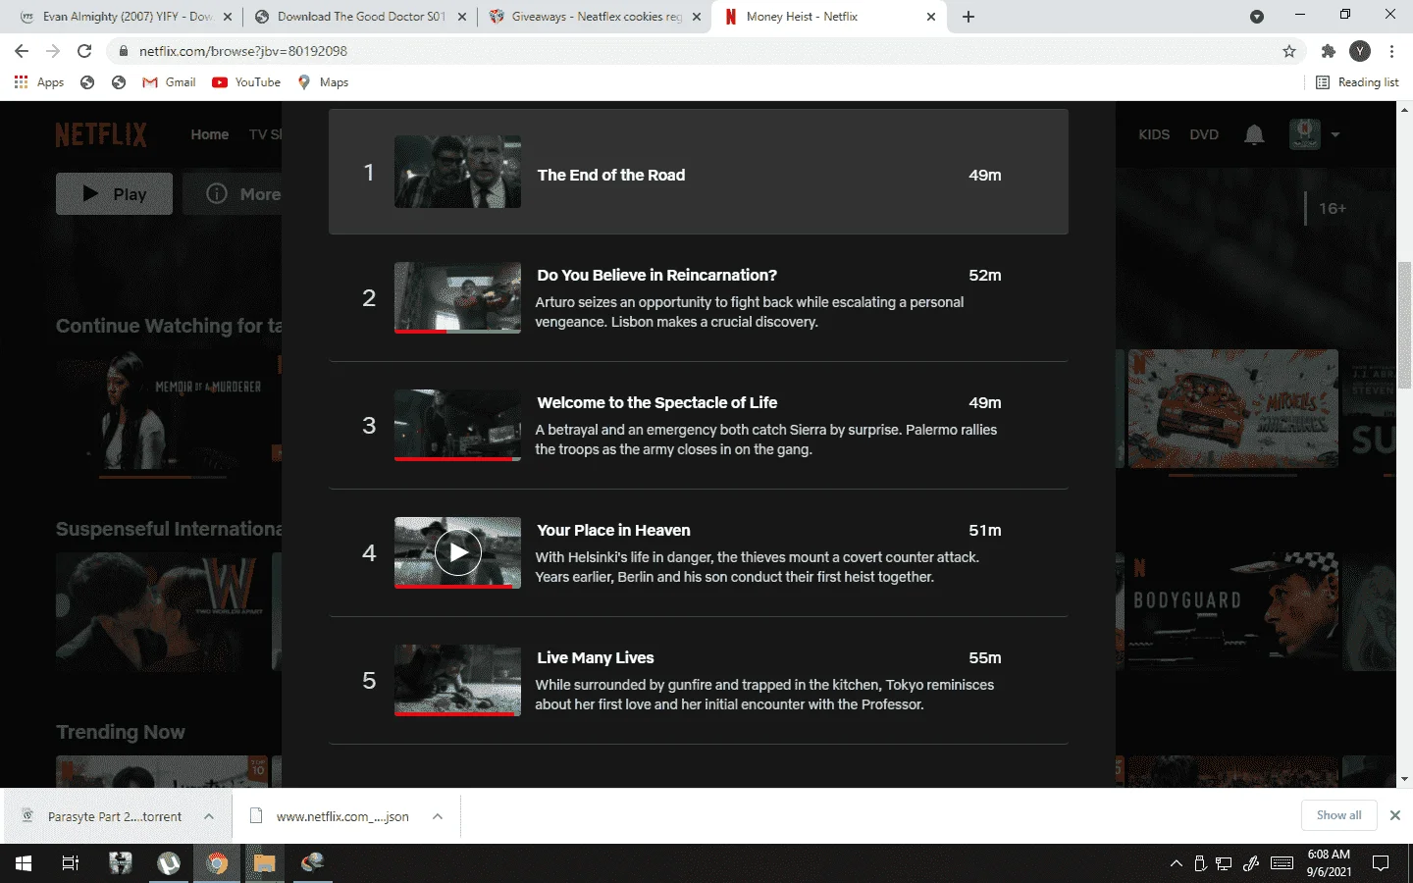Open the Action Center notifications icon
This screenshot has height=883, width=1413.
[1381, 863]
